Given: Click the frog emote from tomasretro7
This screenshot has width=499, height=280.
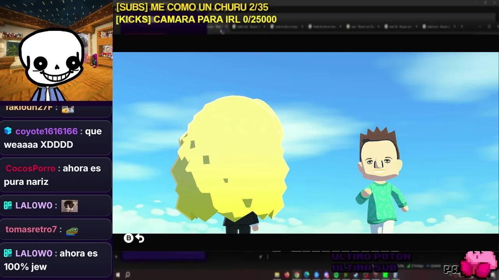Looking at the screenshot, I should click(72, 231).
